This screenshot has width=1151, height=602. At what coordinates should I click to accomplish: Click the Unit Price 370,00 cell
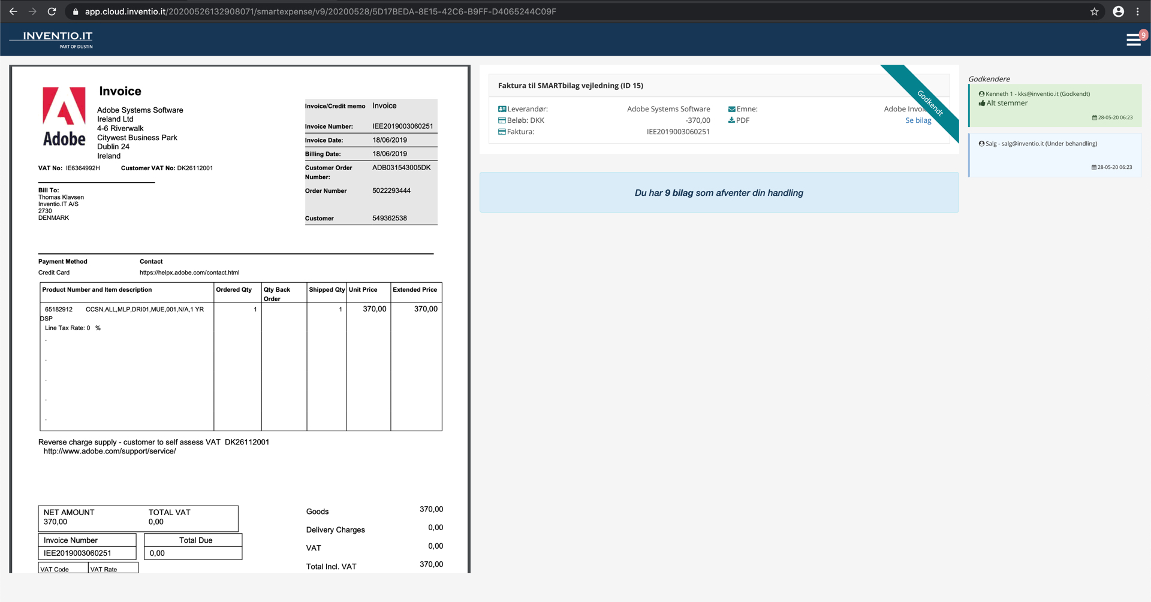click(374, 309)
